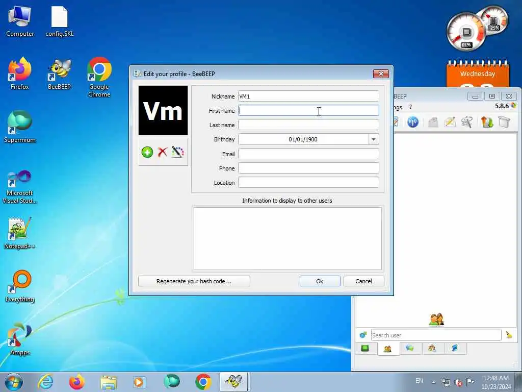
Task: Click the Phone input field
Action: coord(308,168)
